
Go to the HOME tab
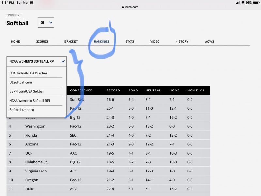point(15,41)
